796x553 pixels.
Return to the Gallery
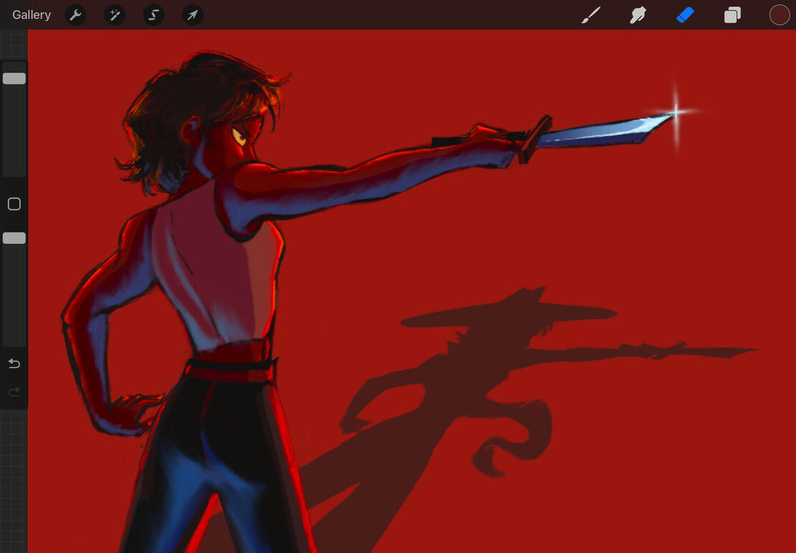click(x=32, y=15)
